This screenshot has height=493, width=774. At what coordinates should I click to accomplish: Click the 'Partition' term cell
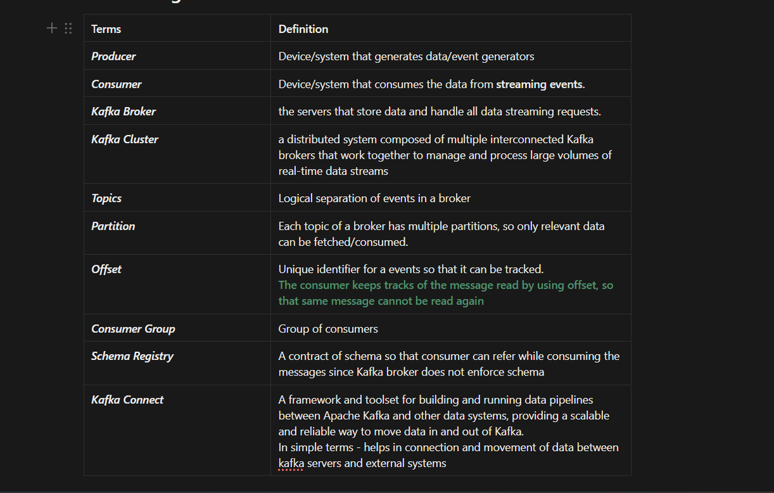pyautogui.click(x=177, y=234)
